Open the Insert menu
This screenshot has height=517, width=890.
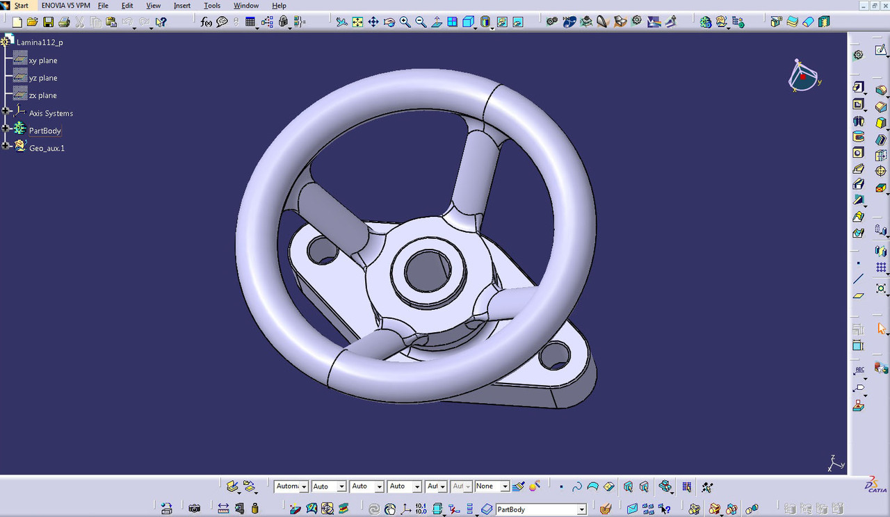coord(182,6)
